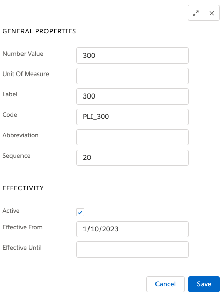Viewport: 223px width, 295px height.
Task: Save the property values
Action: (204, 284)
